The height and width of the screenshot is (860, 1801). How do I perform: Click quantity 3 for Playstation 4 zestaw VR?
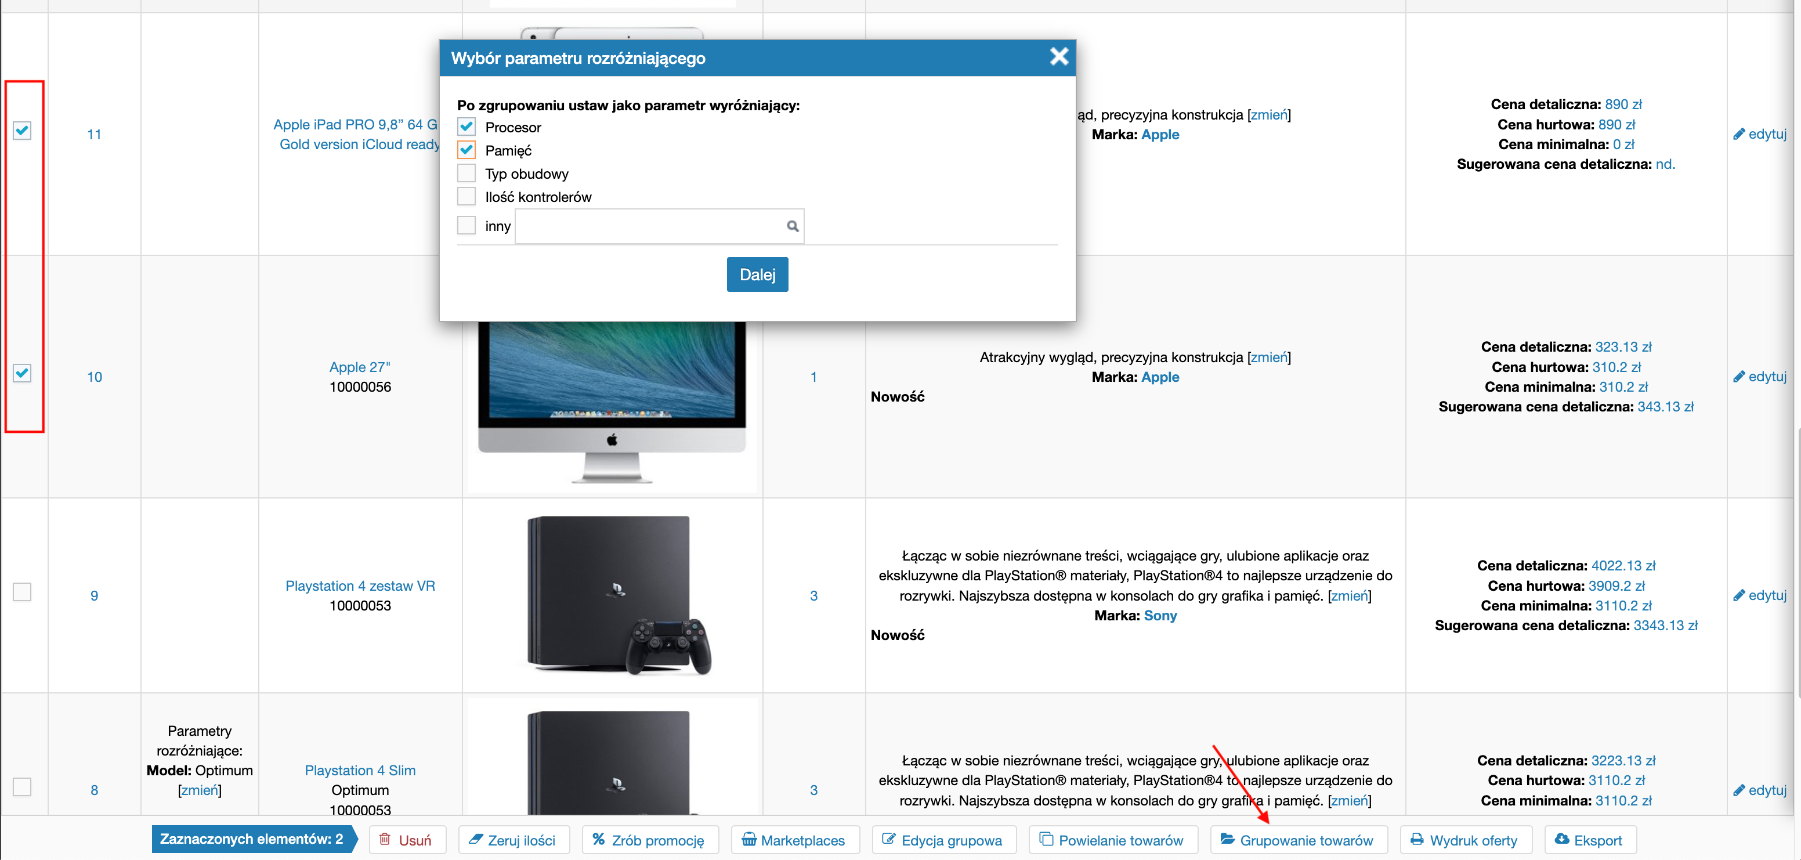(x=814, y=596)
